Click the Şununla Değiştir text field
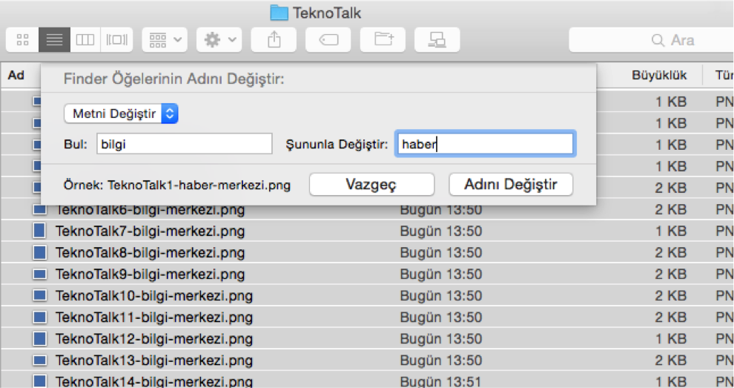 click(x=485, y=144)
